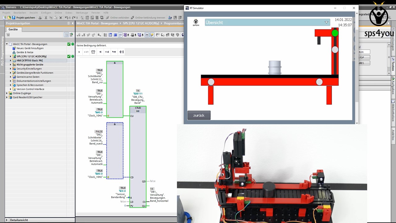Insert an empty box instruction

[93, 52]
